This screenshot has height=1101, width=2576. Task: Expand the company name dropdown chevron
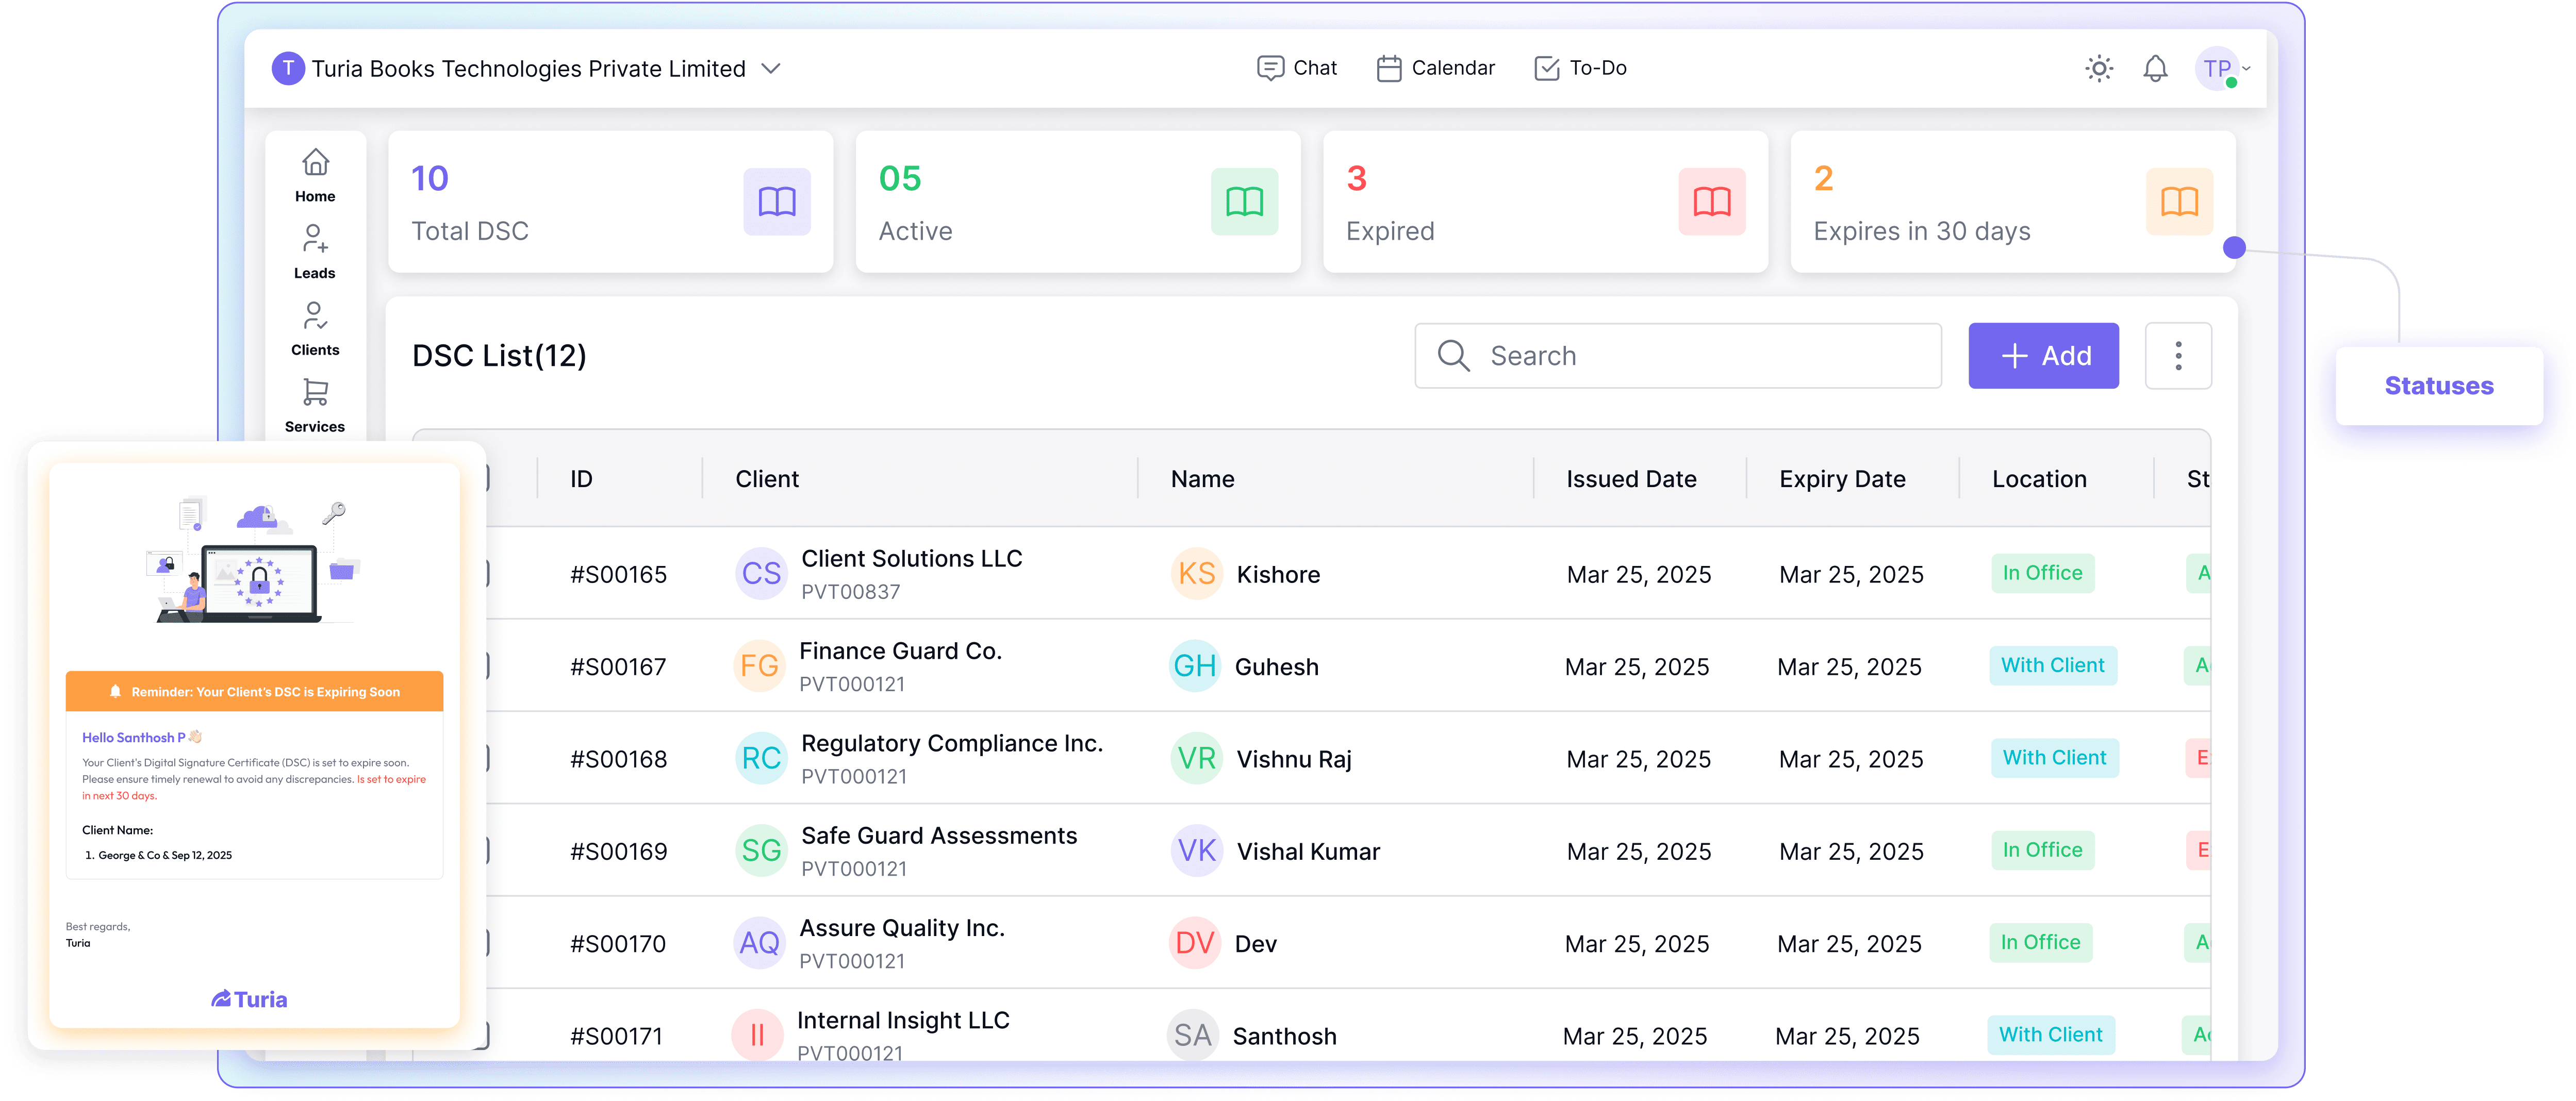770,68
